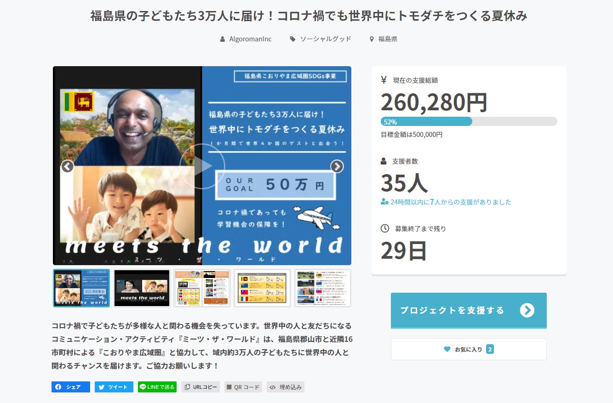Click the 52% funding progress bar
The image size is (613, 403).
click(x=469, y=121)
